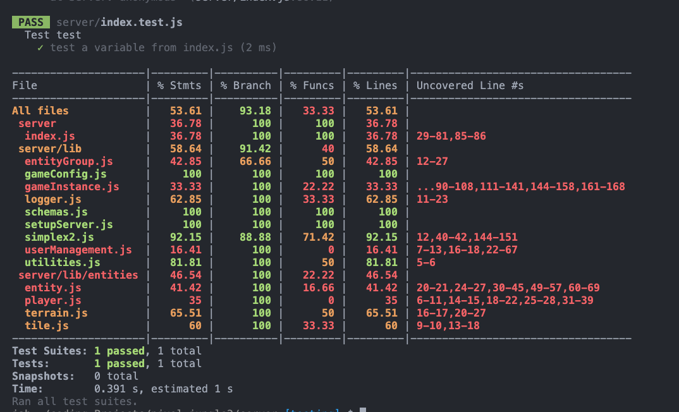The width and height of the screenshot is (679, 412).
Task: Click simplex2.js % Funcs value 71.42
Action: pyautogui.click(x=318, y=237)
